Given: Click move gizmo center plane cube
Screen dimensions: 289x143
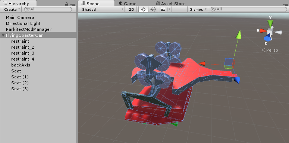Looking at the screenshot, I should click(x=229, y=64).
